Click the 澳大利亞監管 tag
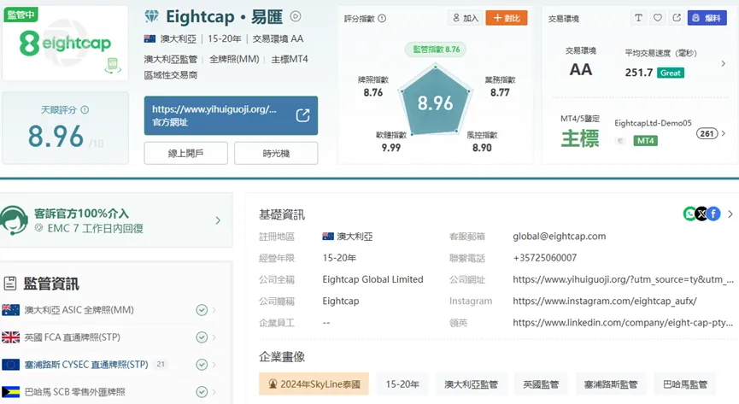The image size is (739, 404). (x=472, y=384)
